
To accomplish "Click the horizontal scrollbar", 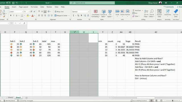I will 146,98.
